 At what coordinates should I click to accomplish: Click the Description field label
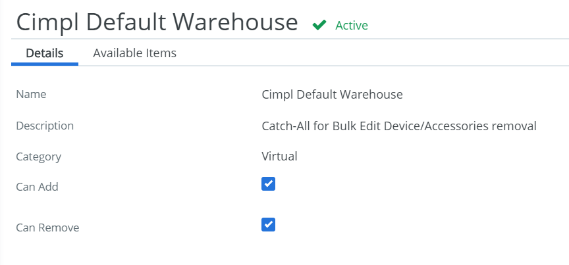coord(45,126)
